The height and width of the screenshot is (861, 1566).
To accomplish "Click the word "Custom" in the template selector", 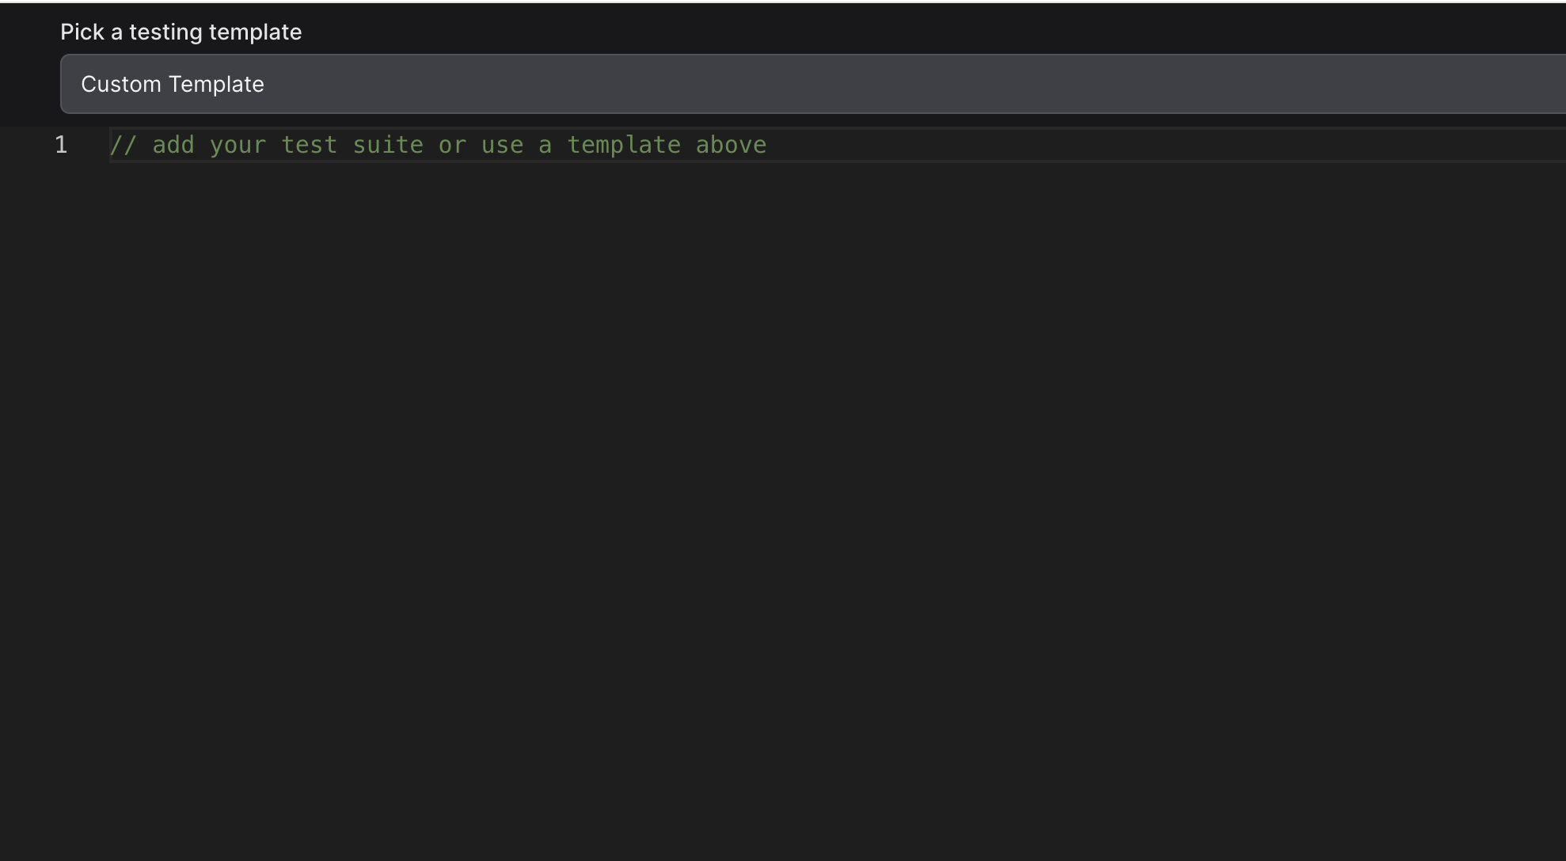I will coord(121,84).
